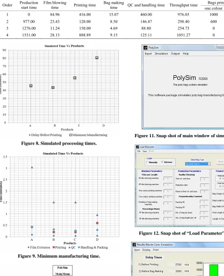This screenshot has width=224, height=276.
Task: Click the Bag making time column header
Action: (114, 5)
